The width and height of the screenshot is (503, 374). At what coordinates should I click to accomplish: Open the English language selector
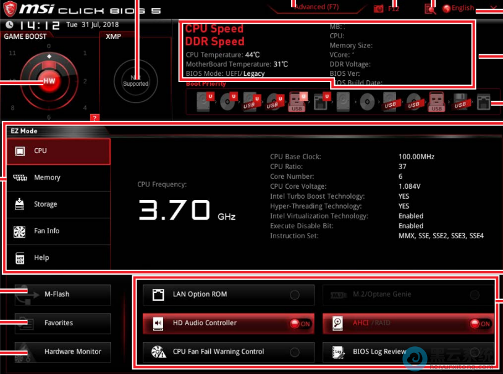(x=459, y=8)
